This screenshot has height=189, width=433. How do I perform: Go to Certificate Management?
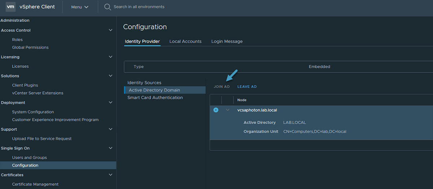(35, 184)
